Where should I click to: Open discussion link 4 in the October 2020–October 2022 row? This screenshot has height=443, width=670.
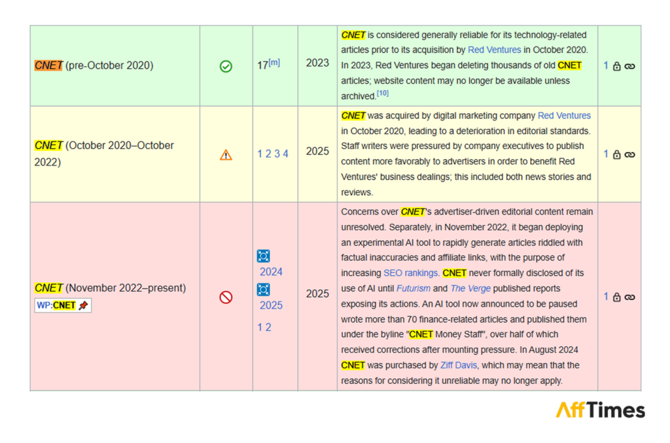coord(285,154)
